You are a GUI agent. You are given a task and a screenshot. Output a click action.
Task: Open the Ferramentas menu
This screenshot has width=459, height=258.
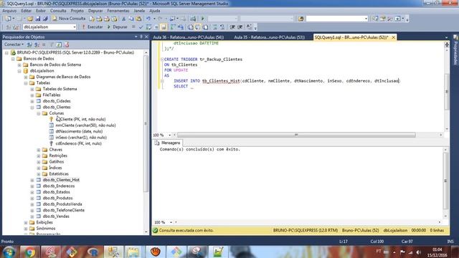(118, 11)
